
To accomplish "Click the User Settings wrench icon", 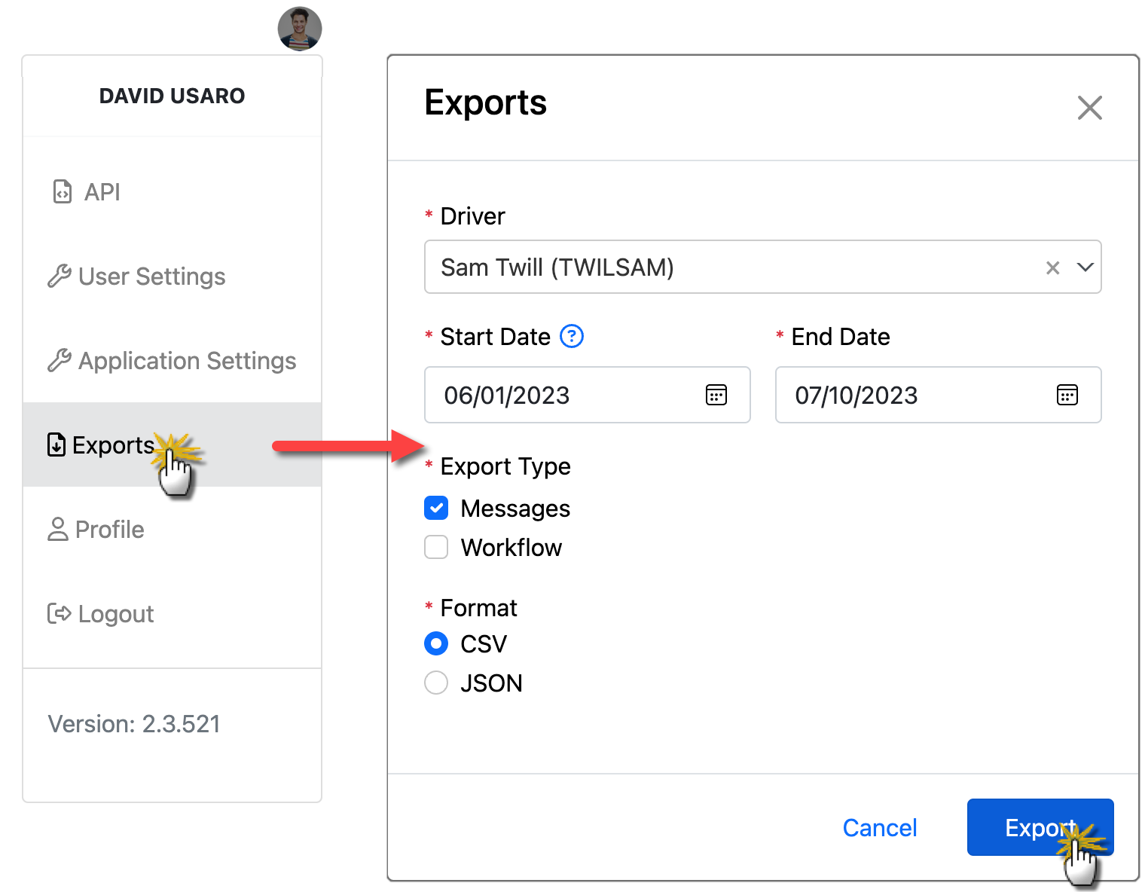I will click(x=59, y=276).
